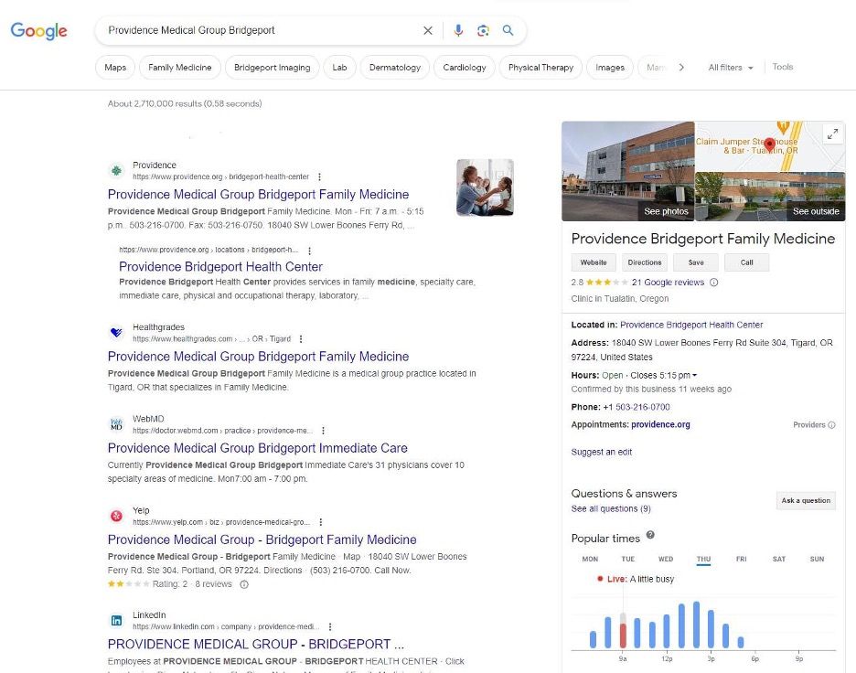Open the three-dot menu for Yelp result
856x673 pixels.
point(320,522)
